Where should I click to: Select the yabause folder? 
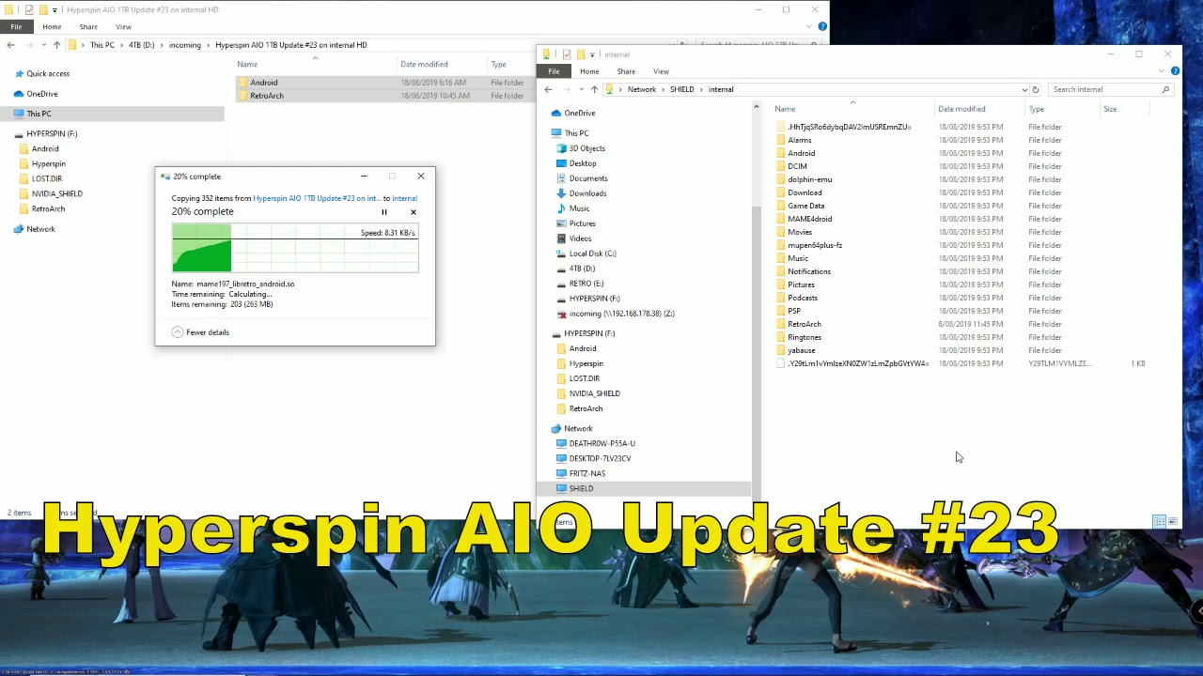point(801,350)
